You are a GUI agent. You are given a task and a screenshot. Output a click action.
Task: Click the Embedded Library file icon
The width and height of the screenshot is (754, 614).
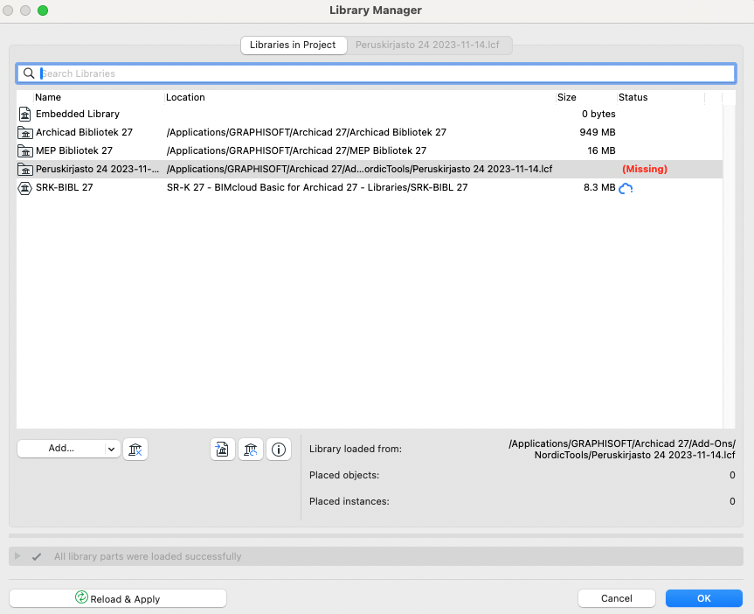24,114
